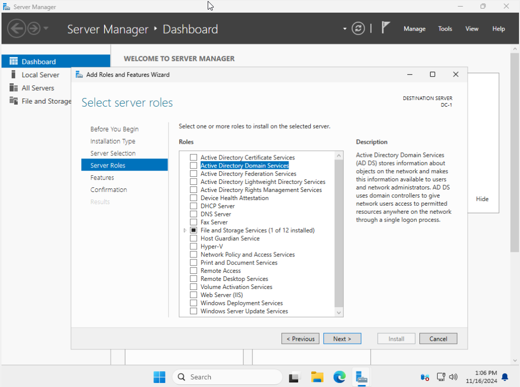Toggle File and Storage Services checkbox
This screenshot has width=520, height=387.
(193, 230)
